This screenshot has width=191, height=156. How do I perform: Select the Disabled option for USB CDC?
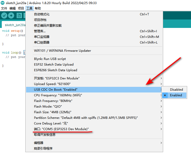174,89
